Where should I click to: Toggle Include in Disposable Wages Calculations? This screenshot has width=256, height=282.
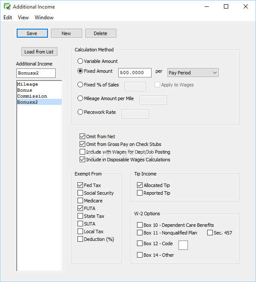pos(82,160)
